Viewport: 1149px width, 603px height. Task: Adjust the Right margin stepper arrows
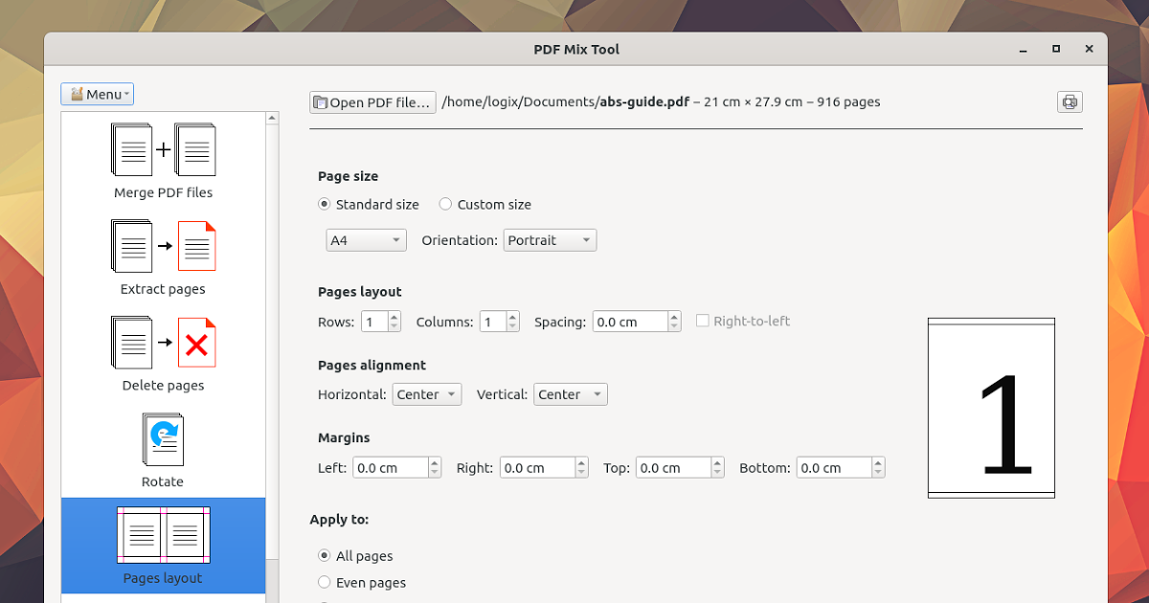coord(582,467)
